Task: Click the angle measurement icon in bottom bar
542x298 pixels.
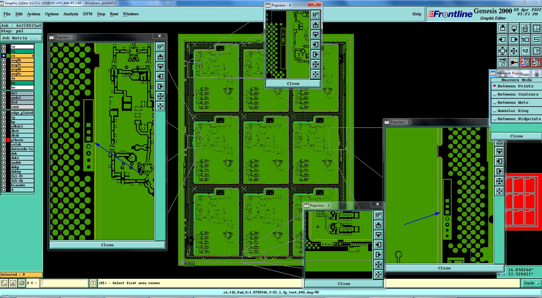Action: 13,283
